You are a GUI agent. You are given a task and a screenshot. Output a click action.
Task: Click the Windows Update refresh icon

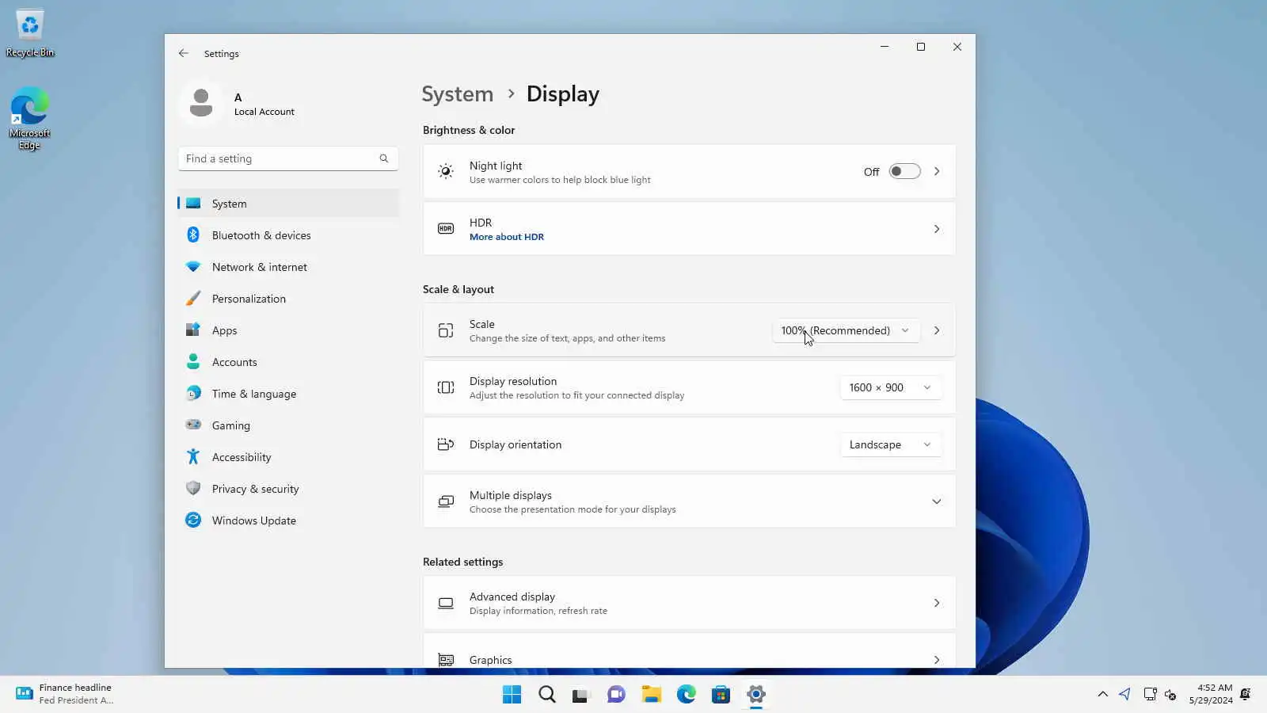coord(193,520)
